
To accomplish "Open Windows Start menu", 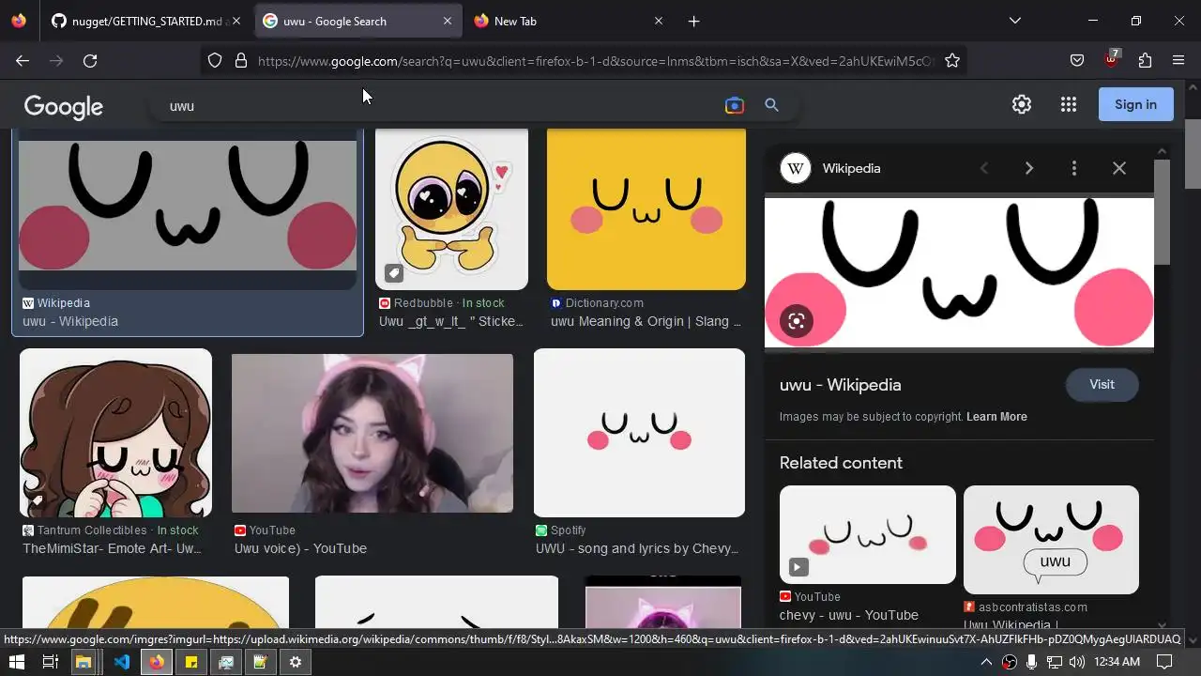I will coord(16,662).
